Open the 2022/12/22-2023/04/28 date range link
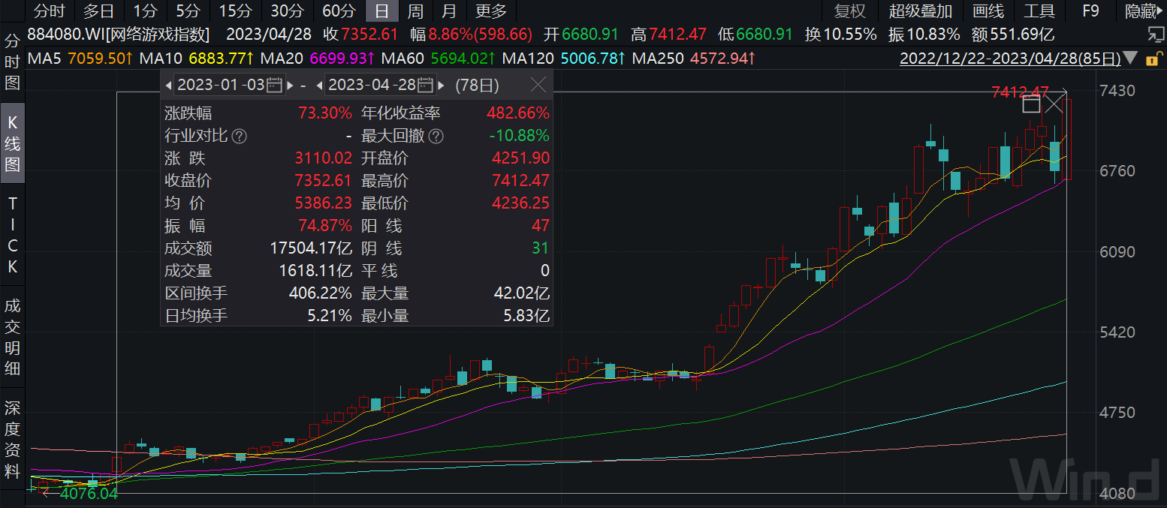Image resolution: width=1167 pixels, height=508 pixels. [x=1011, y=58]
